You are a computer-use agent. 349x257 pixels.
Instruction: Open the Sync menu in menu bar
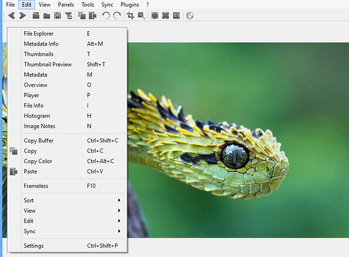(107, 5)
